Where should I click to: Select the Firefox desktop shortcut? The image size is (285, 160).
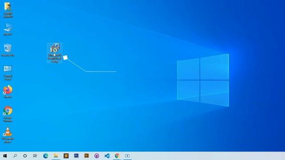[x=8, y=92]
